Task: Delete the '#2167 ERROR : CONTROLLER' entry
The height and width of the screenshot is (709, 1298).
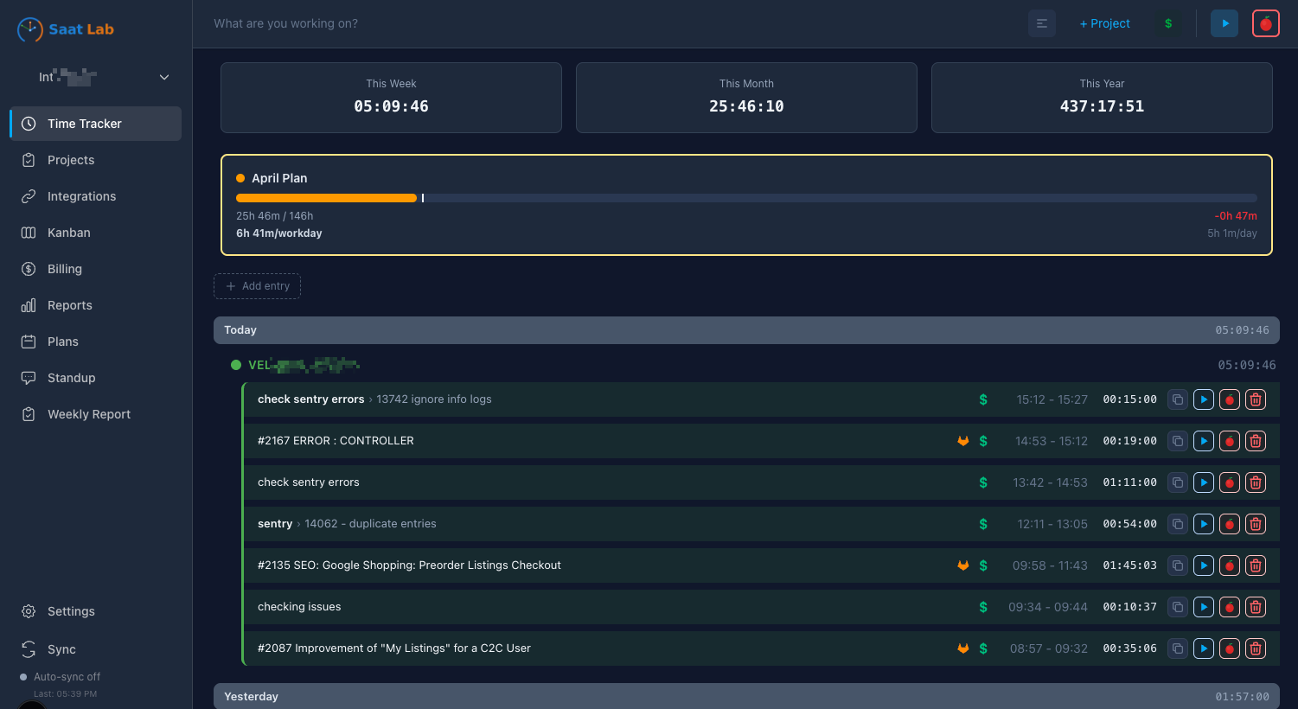Action: tap(1256, 441)
